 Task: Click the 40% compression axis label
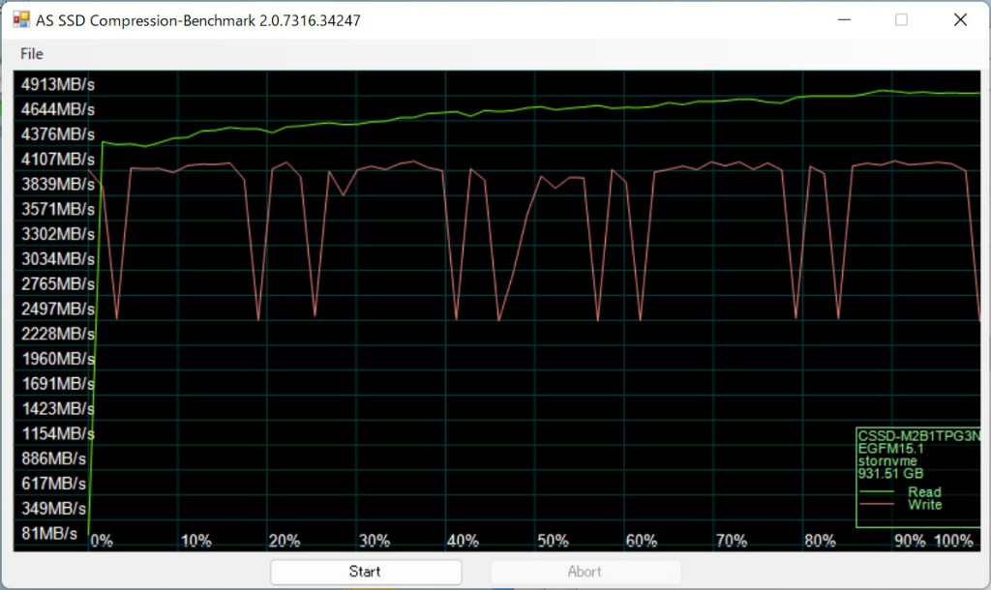(463, 541)
